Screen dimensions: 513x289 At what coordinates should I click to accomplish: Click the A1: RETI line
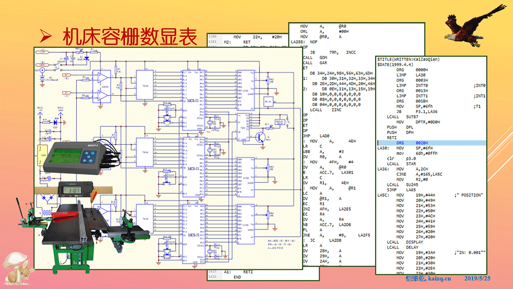click(238, 272)
